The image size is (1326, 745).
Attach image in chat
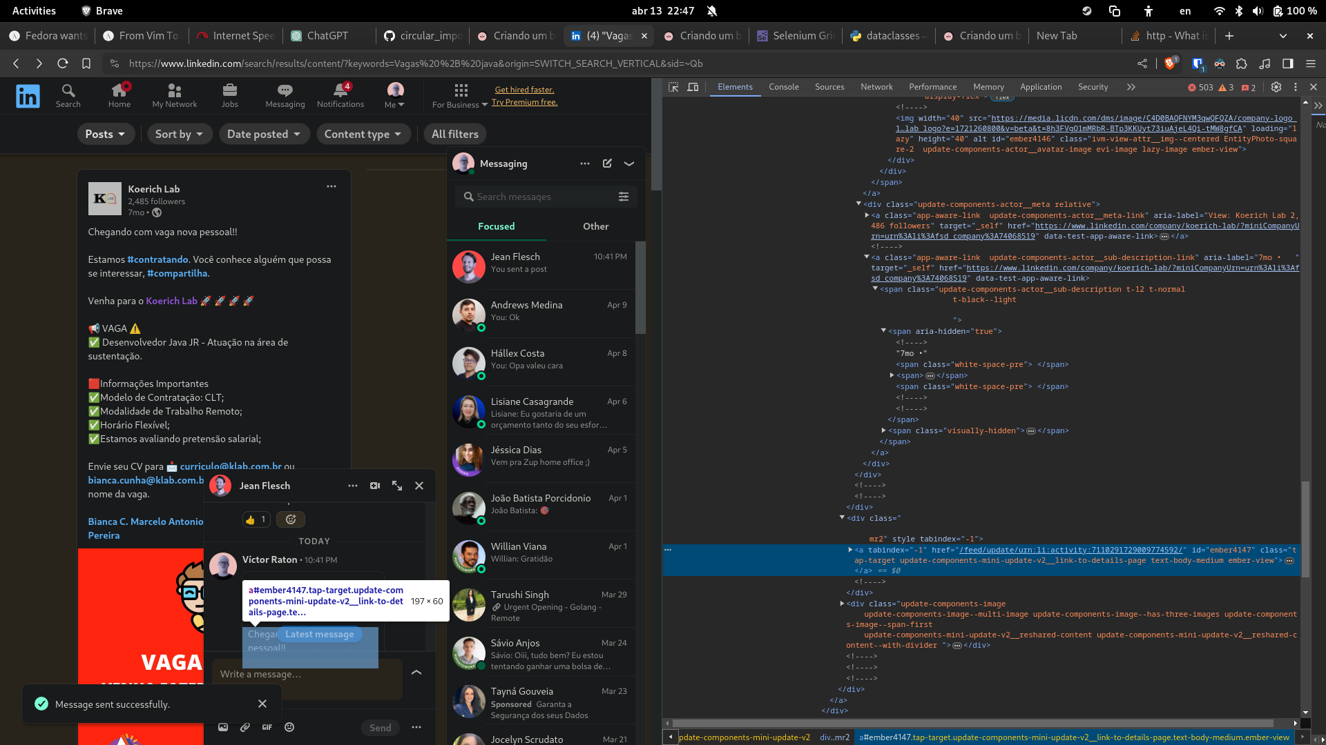[x=223, y=727]
